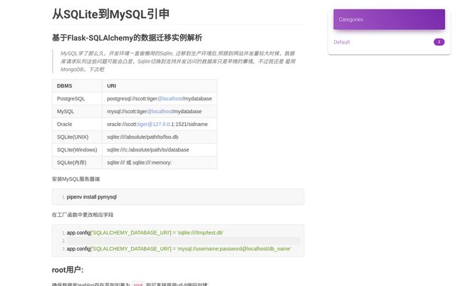
Task: Click the sqlite:///c:/absolute/path/to/database cell
Action: 160,150
